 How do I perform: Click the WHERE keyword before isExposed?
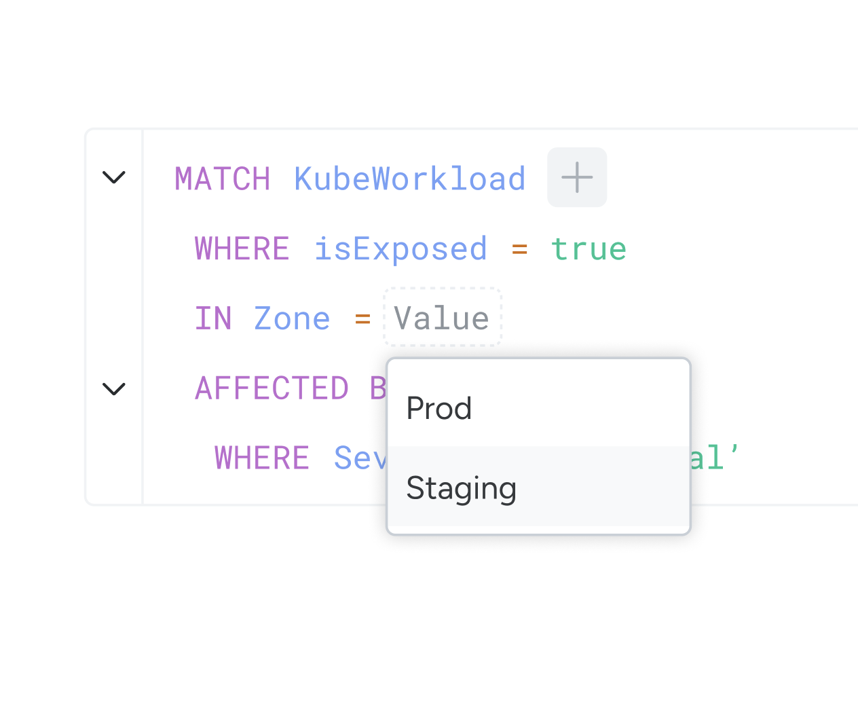[x=242, y=249]
